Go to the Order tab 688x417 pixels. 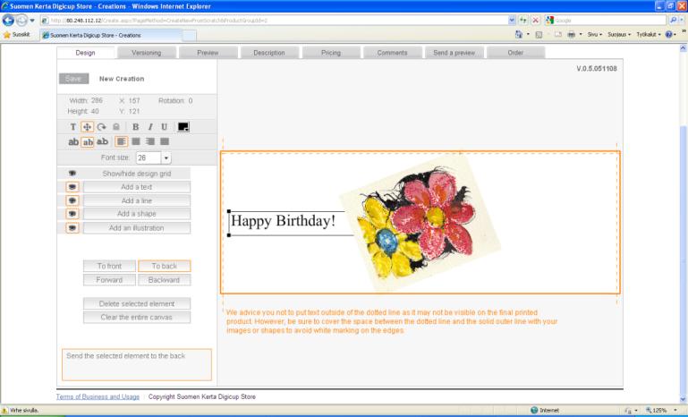pyautogui.click(x=515, y=53)
